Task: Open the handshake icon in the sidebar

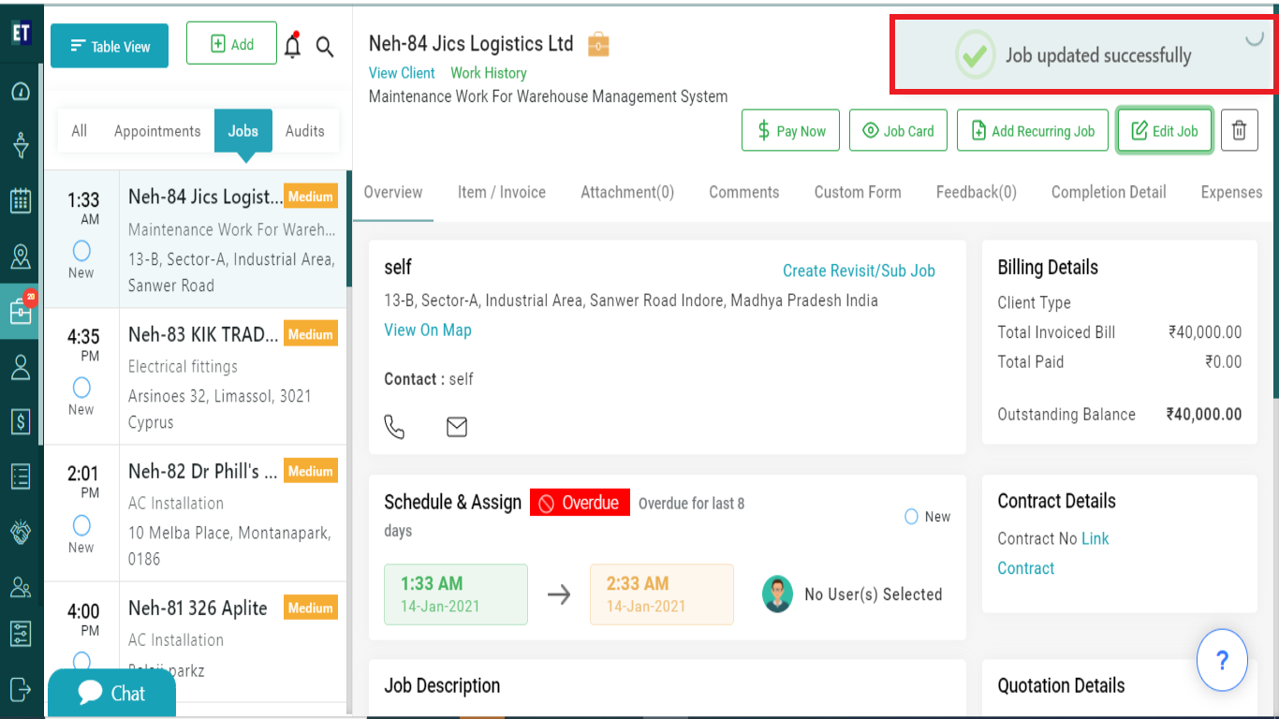Action: coord(21,532)
